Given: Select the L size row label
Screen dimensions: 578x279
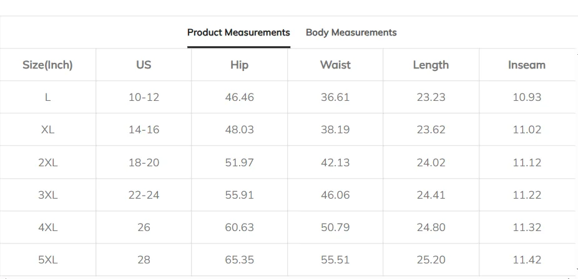Looking at the screenshot, I should click(47, 97).
